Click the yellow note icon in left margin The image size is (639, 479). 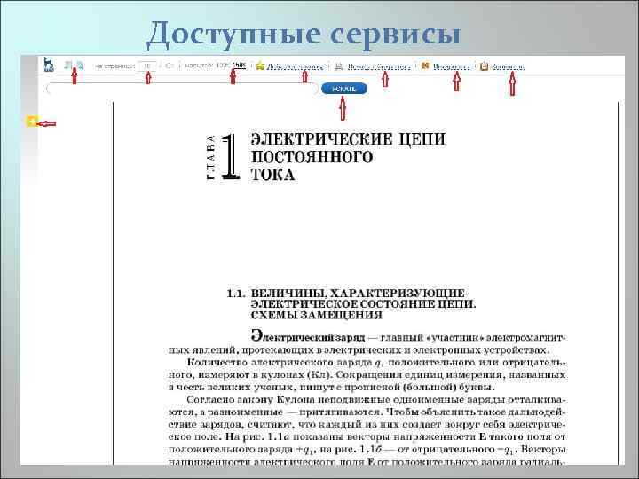(32, 121)
